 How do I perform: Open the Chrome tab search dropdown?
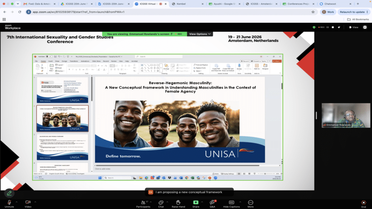click(x=18, y=4)
